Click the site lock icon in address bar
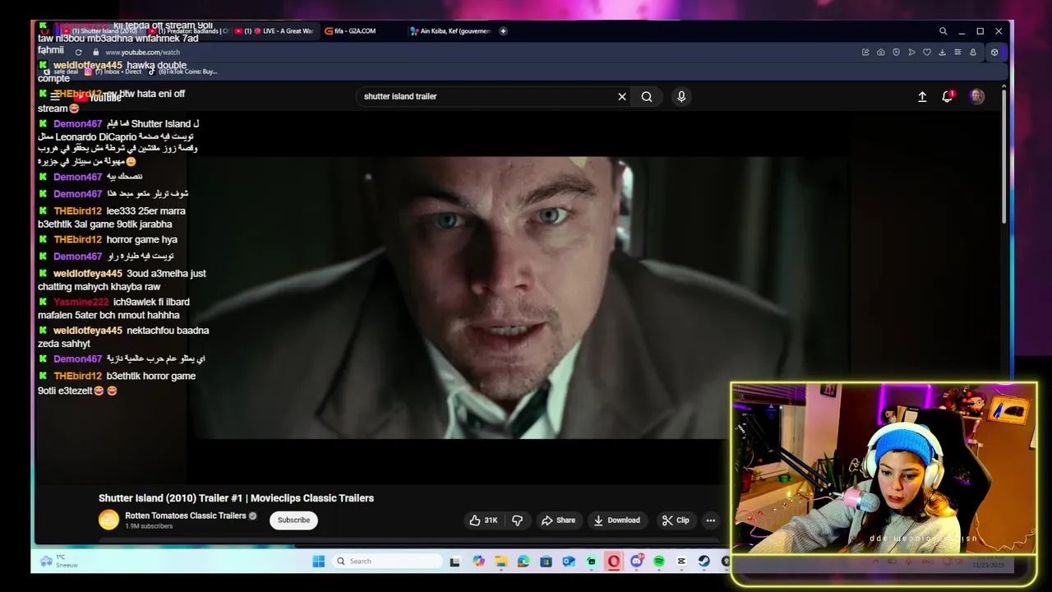 tap(95, 52)
